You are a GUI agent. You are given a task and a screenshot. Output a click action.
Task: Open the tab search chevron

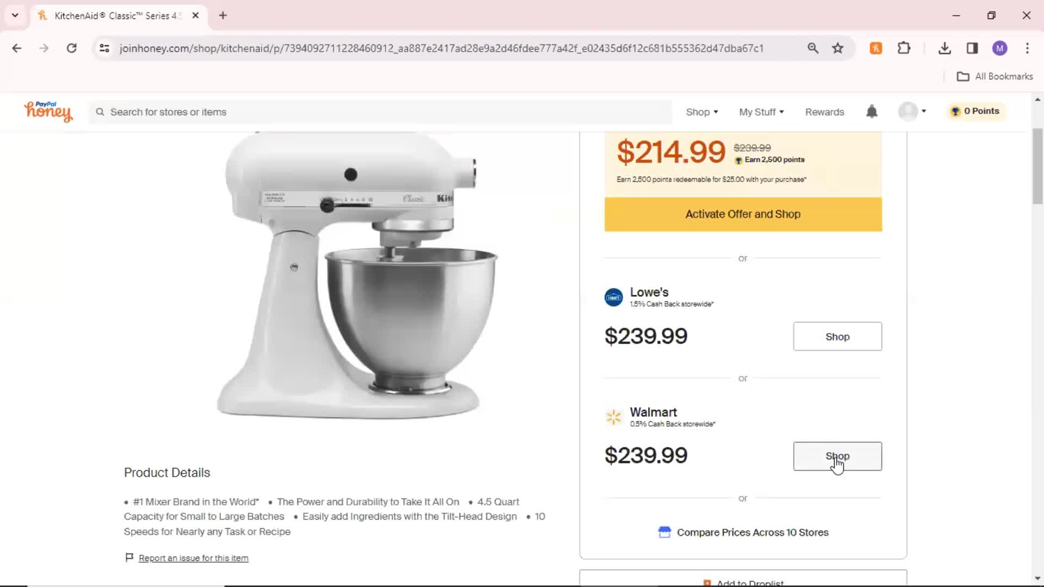coord(15,15)
